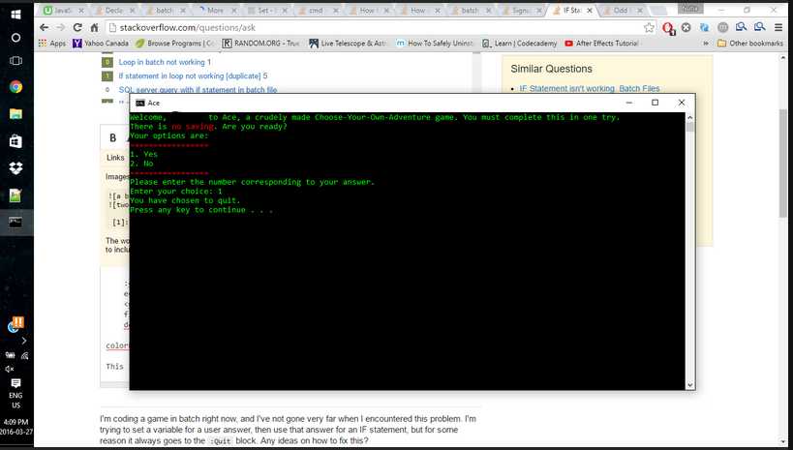Open SQL server query with if statement link
Viewport: 793px width, 450px height.
click(x=198, y=90)
